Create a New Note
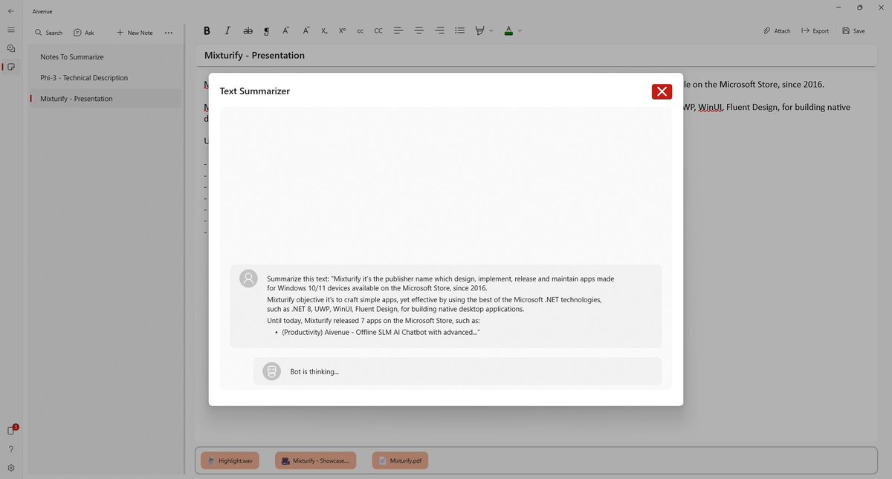This screenshot has height=479, width=892. click(x=135, y=33)
